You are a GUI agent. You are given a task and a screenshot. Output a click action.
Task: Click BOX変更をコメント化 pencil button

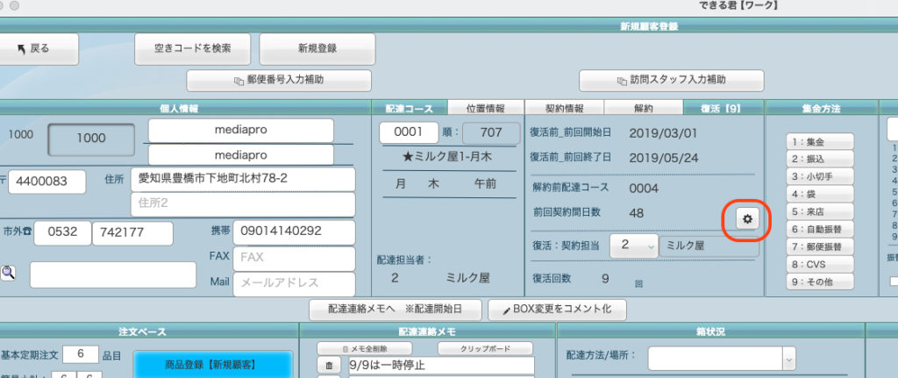point(557,309)
